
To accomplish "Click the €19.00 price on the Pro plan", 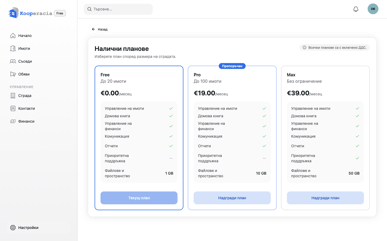I will click(204, 93).
